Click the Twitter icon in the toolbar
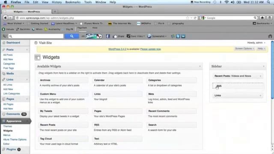This screenshot has width=274, height=154. [x=178, y=36]
